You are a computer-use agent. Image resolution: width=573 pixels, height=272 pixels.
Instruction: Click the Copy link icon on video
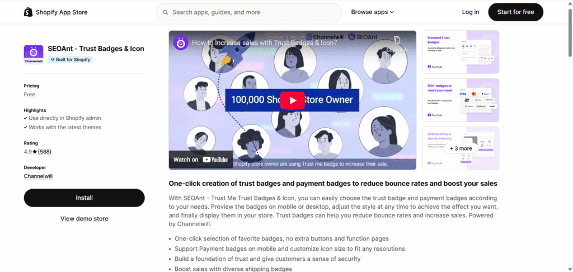pyautogui.click(x=397, y=40)
